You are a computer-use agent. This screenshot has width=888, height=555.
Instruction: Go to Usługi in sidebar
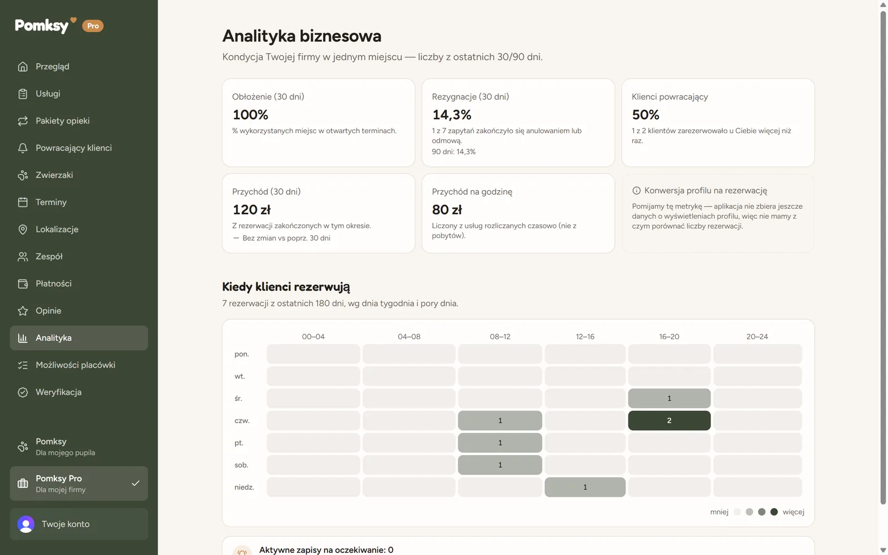pyautogui.click(x=79, y=94)
